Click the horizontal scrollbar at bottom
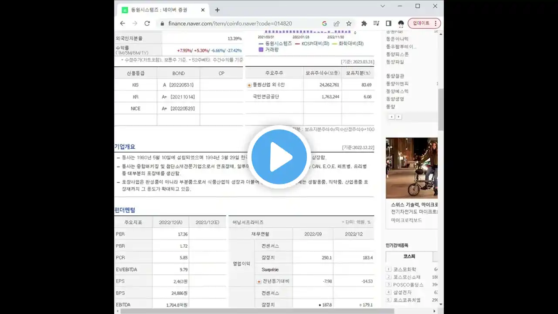 (x=257, y=311)
